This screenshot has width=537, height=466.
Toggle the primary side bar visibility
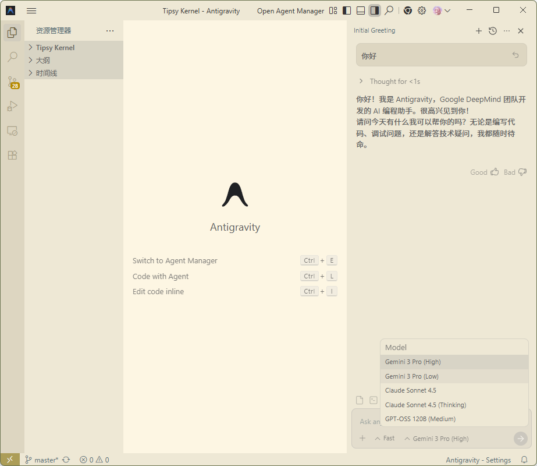pyautogui.click(x=347, y=10)
